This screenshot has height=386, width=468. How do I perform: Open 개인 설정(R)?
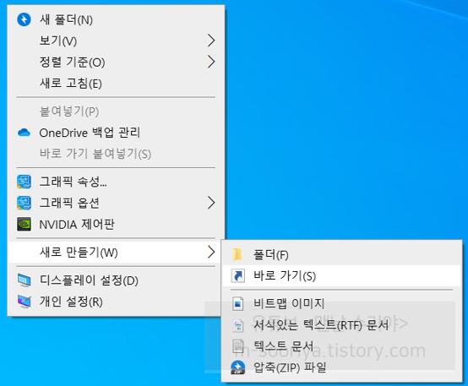coord(116,302)
